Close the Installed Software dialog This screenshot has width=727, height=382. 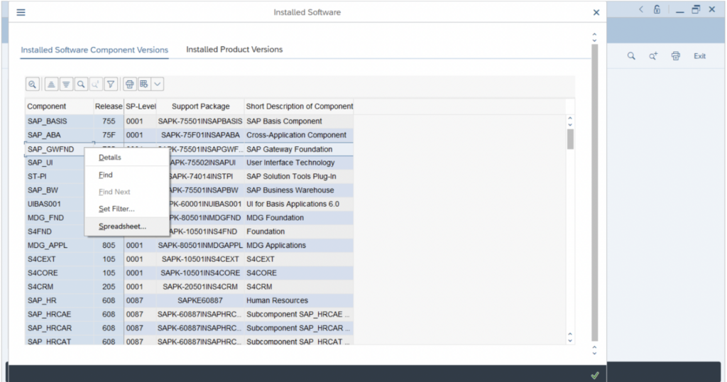pyautogui.click(x=596, y=12)
